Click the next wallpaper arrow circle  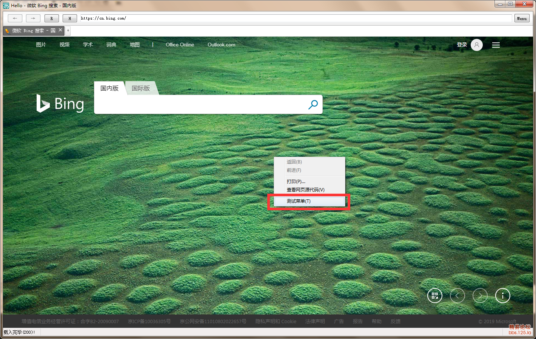480,296
